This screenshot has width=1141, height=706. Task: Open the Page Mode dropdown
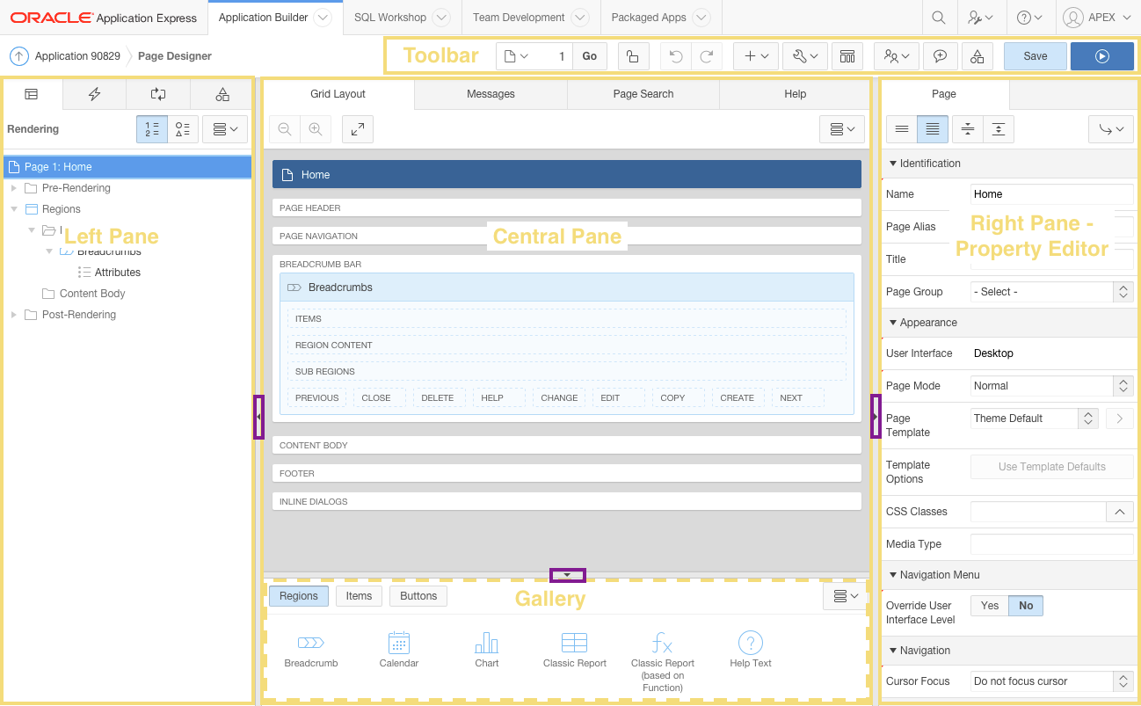coord(1051,386)
